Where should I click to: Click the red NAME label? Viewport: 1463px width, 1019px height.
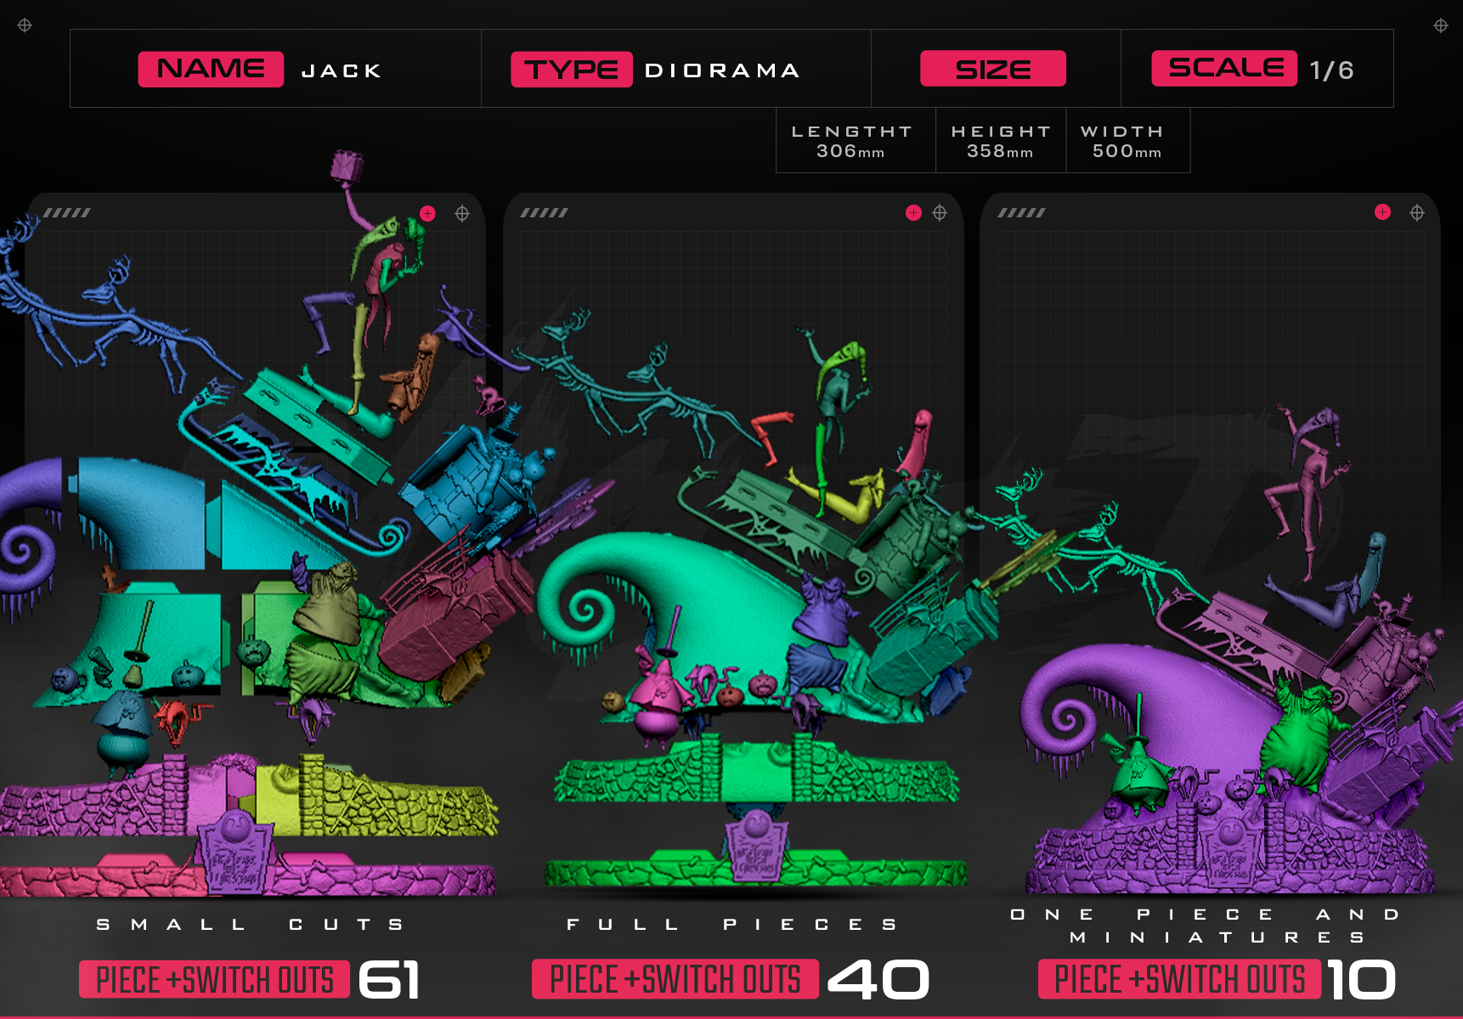pos(211,69)
